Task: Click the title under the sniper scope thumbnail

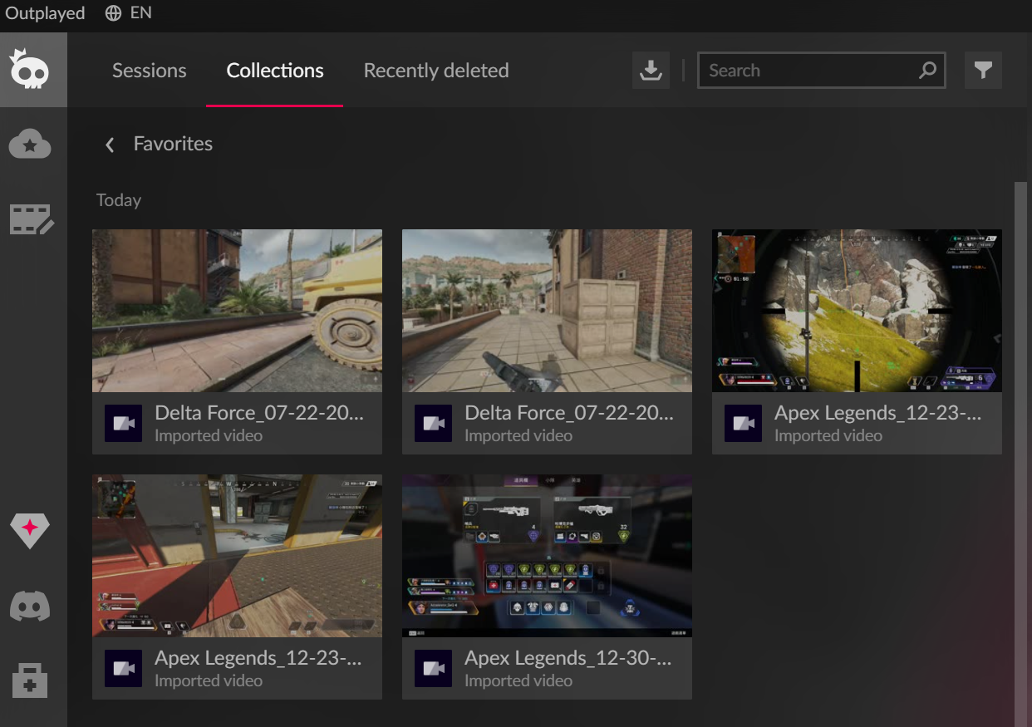Action: pos(878,414)
